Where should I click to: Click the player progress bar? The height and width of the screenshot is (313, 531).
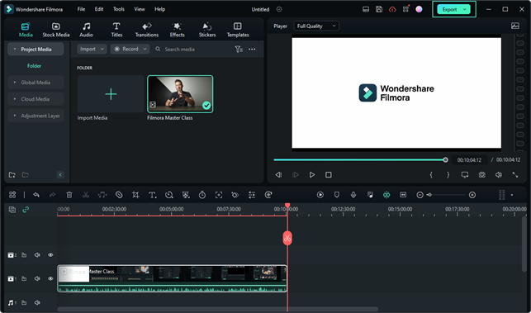click(360, 160)
